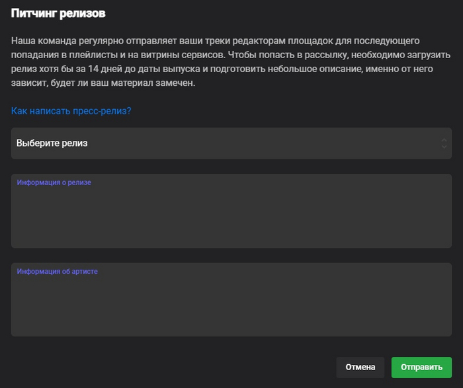Click the empty area inside the release info box
The width and height of the screenshot is (463, 388).
(x=231, y=221)
